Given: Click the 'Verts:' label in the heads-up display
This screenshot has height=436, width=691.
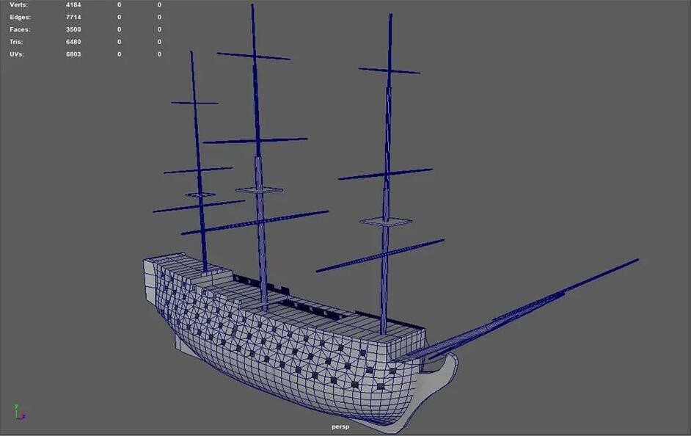Looking at the screenshot, I should [18, 5].
